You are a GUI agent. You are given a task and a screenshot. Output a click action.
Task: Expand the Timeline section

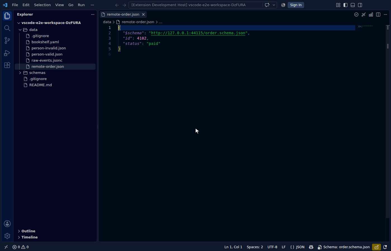point(55,237)
